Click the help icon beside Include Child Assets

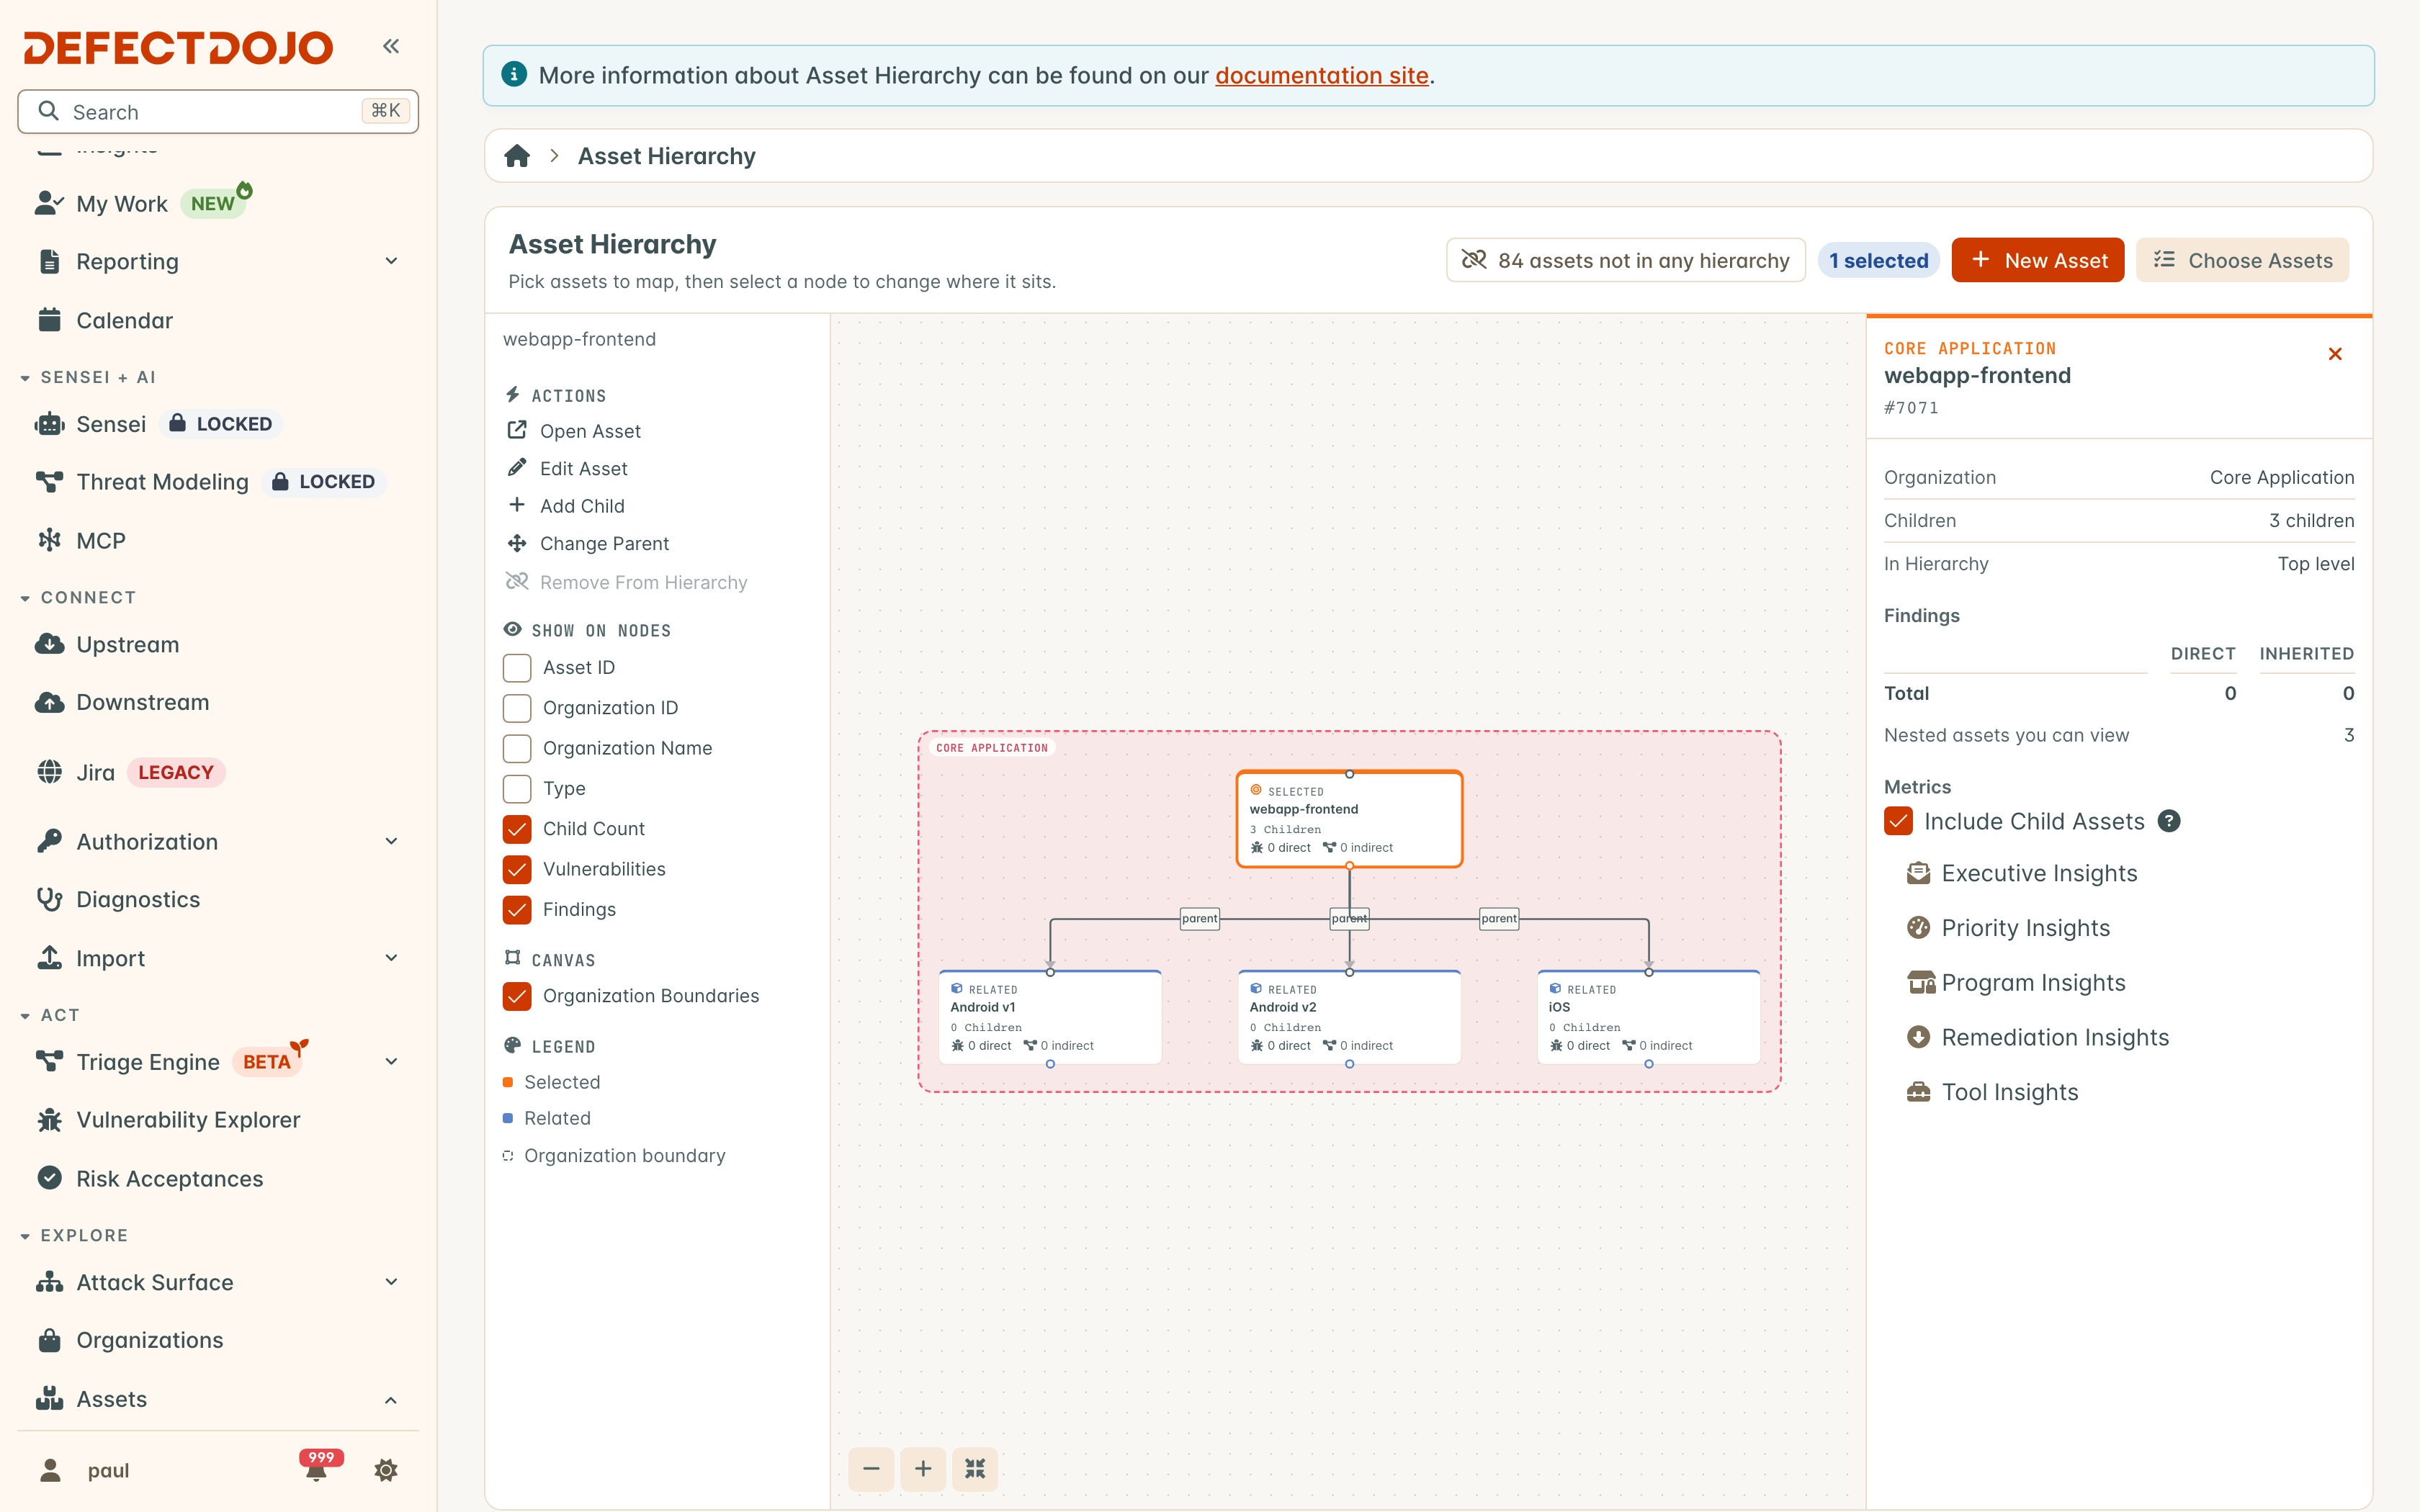[2168, 821]
